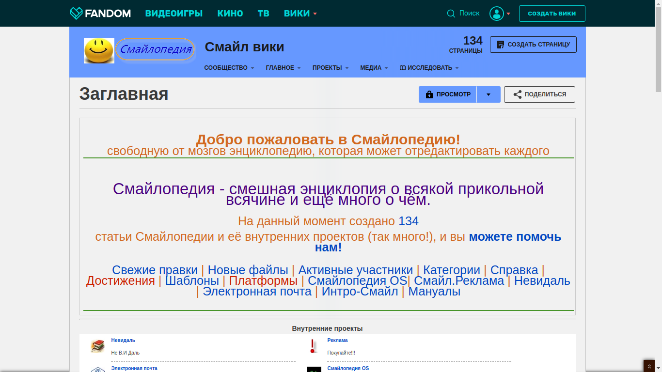Open the ВИДЕОИГРЫ menu
Viewport: 662px width, 372px height.
pyautogui.click(x=174, y=14)
